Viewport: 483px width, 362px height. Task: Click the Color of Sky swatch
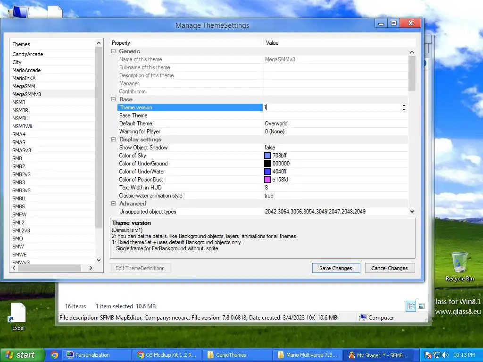[267, 156]
